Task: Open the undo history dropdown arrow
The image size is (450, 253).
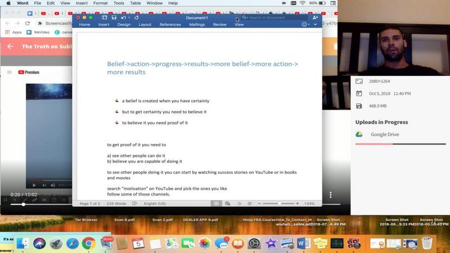Action: 129,17
